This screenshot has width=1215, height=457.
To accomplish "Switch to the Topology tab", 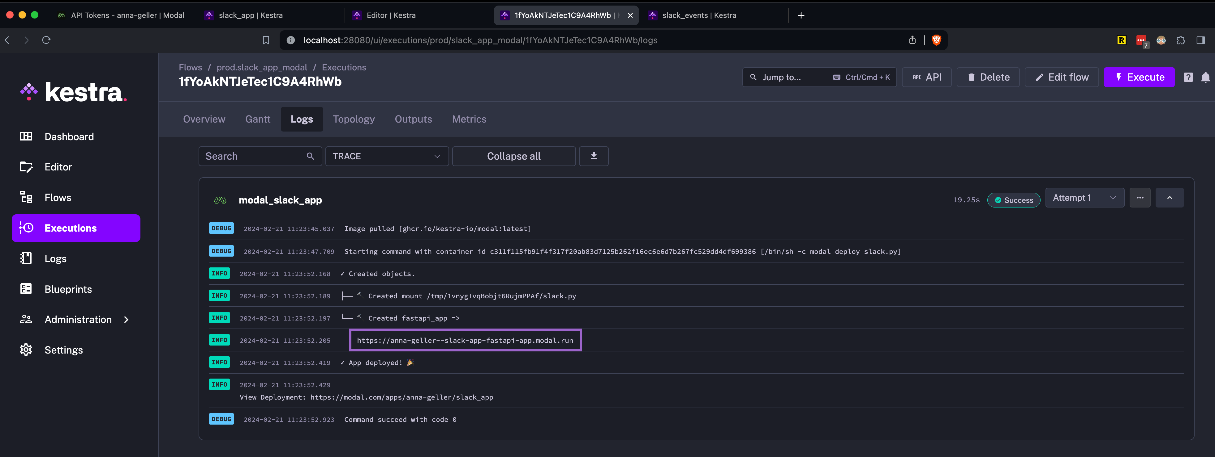I will [x=353, y=119].
